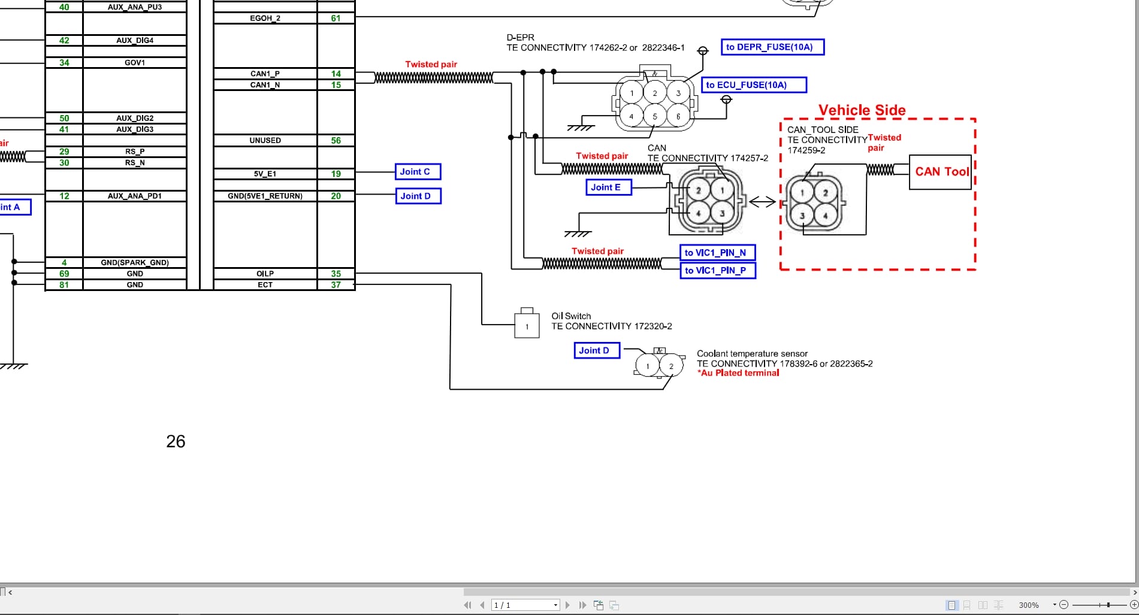
Task: Click the page number 26 text
Action: pyautogui.click(x=176, y=441)
